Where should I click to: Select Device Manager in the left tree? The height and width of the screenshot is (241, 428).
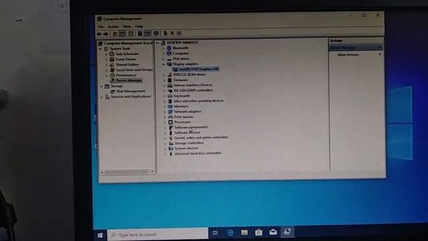[129, 80]
